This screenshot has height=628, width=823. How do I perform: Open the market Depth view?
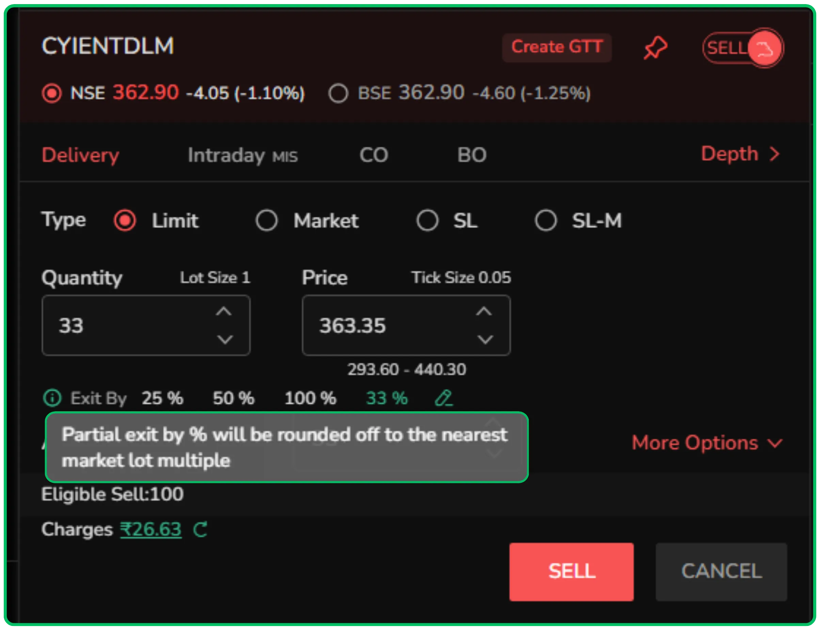tap(740, 154)
